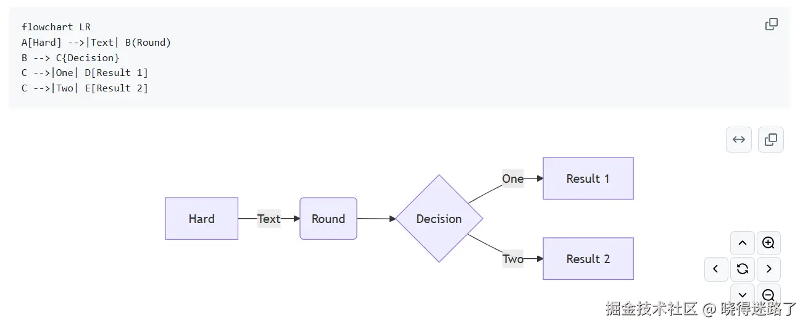Select the Decision diamond node
Viewport: 808px width, 328px height.
(439, 219)
